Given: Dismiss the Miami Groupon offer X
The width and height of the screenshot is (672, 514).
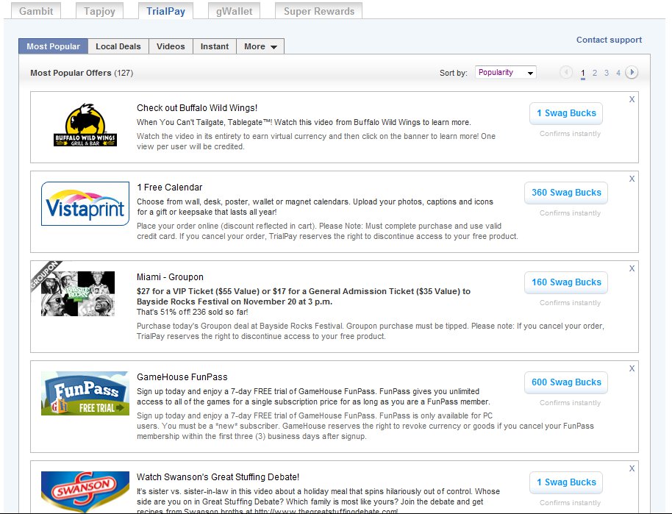Looking at the screenshot, I should (x=632, y=268).
